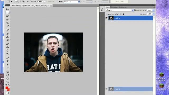Viewport: 169px width, 95px height.
Task: Click the canvas vertical scrollbar up arrow
Action: [98, 8]
